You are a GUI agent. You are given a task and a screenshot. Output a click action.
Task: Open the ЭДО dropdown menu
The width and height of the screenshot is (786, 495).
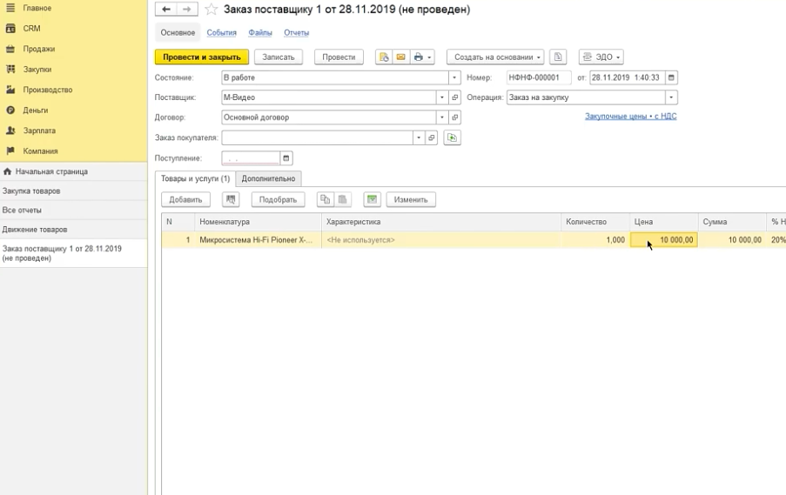point(601,57)
